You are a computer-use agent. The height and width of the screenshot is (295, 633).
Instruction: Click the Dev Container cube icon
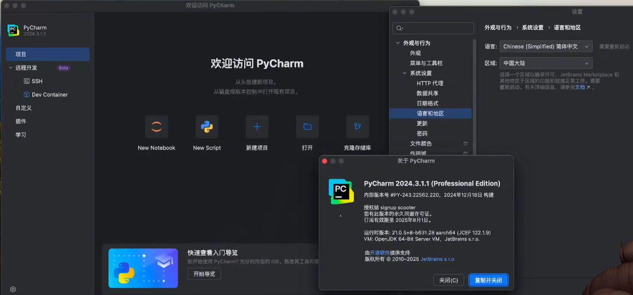27,95
